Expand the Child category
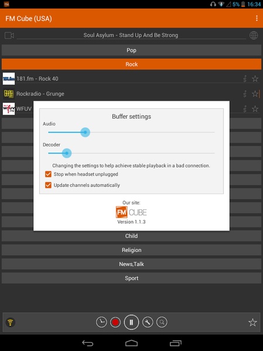 [131, 236]
